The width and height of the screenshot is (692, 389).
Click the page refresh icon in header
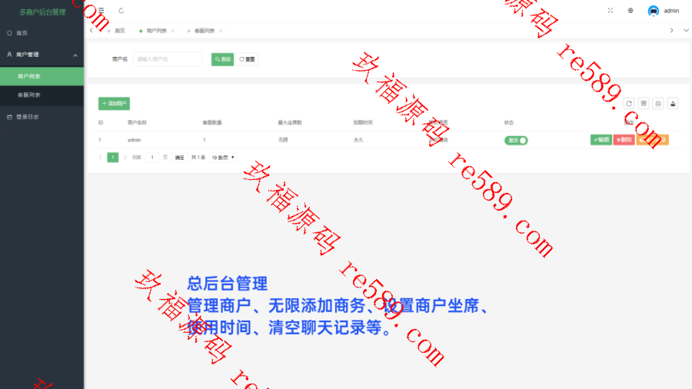click(x=121, y=11)
